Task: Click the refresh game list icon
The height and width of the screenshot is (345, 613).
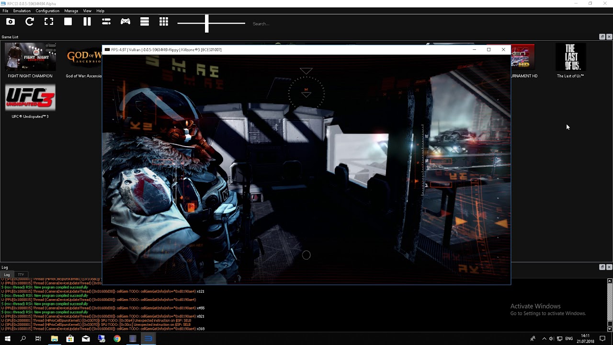Action: click(30, 22)
